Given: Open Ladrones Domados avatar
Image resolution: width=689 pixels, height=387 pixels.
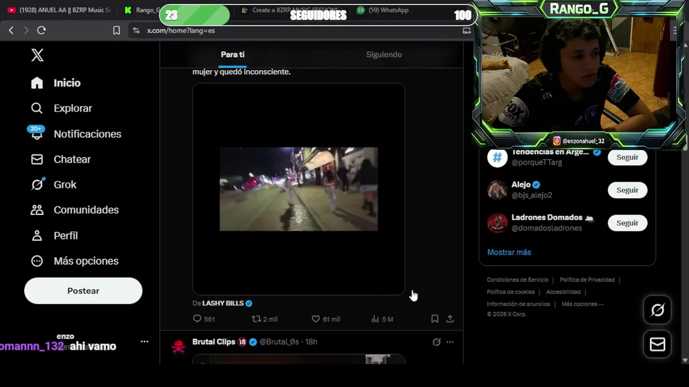Looking at the screenshot, I should tap(497, 223).
